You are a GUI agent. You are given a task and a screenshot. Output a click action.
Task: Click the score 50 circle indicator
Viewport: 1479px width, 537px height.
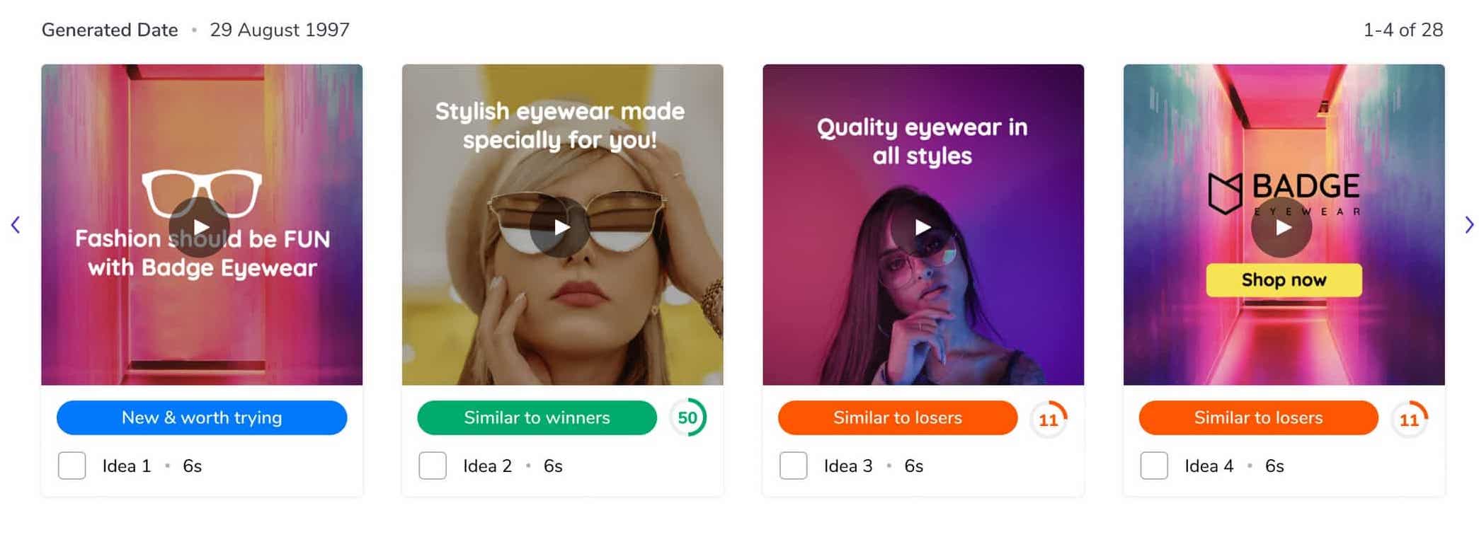[x=688, y=417]
